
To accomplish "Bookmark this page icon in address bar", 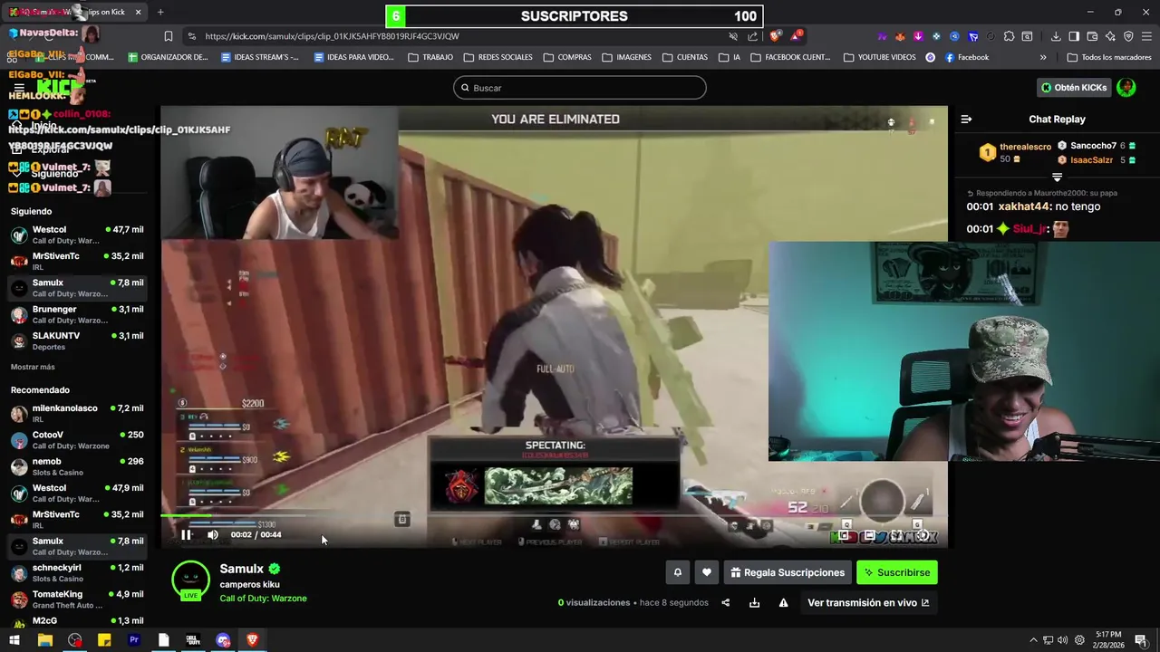I will [169, 36].
